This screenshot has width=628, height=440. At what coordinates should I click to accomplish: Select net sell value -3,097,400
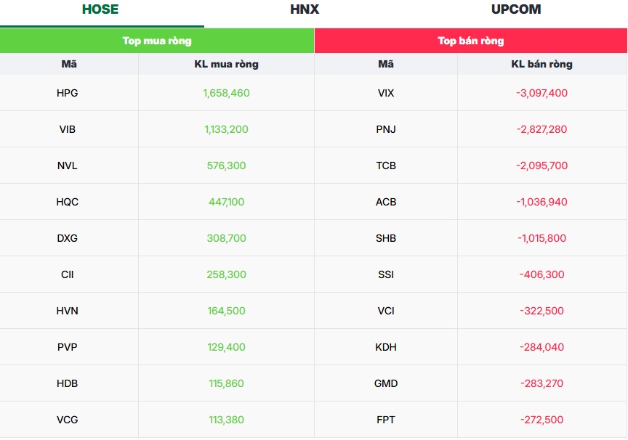click(x=542, y=93)
